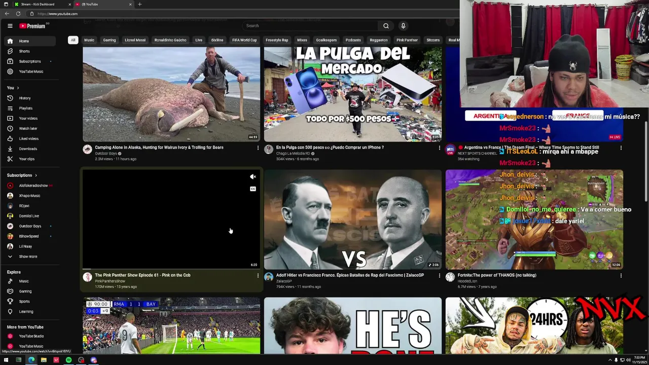Screen dimensions: 649x365
Task: Toggle captions on Pink Panther preview
Action: click(x=253, y=189)
